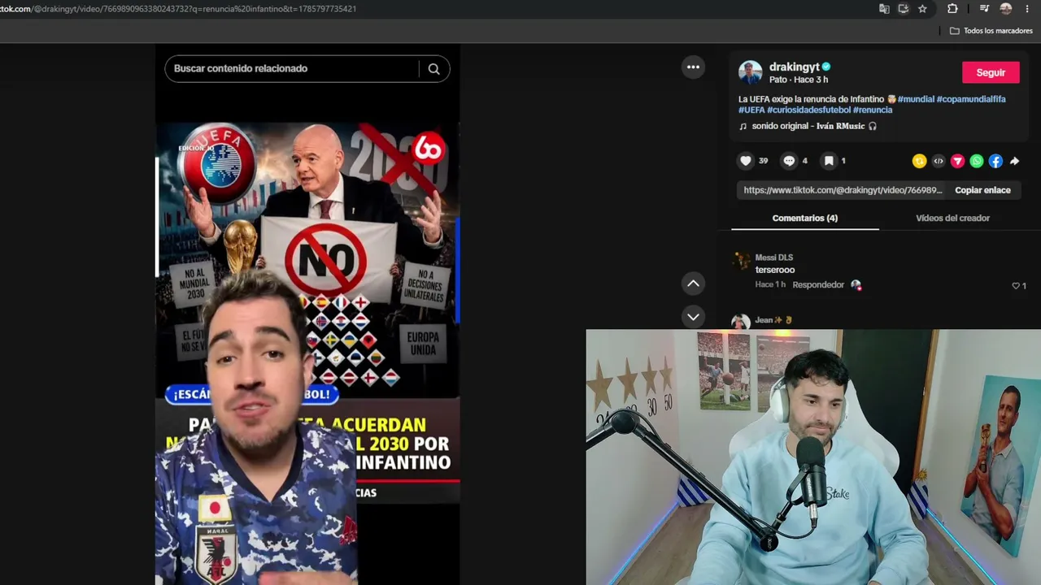
Task: Open the #UEFA hashtag link
Action: point(751,110)
